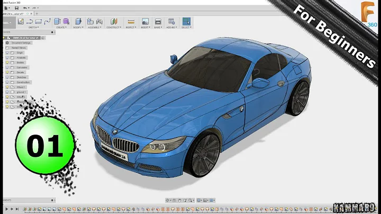Click the first feature in the timeline

point(24,209)
